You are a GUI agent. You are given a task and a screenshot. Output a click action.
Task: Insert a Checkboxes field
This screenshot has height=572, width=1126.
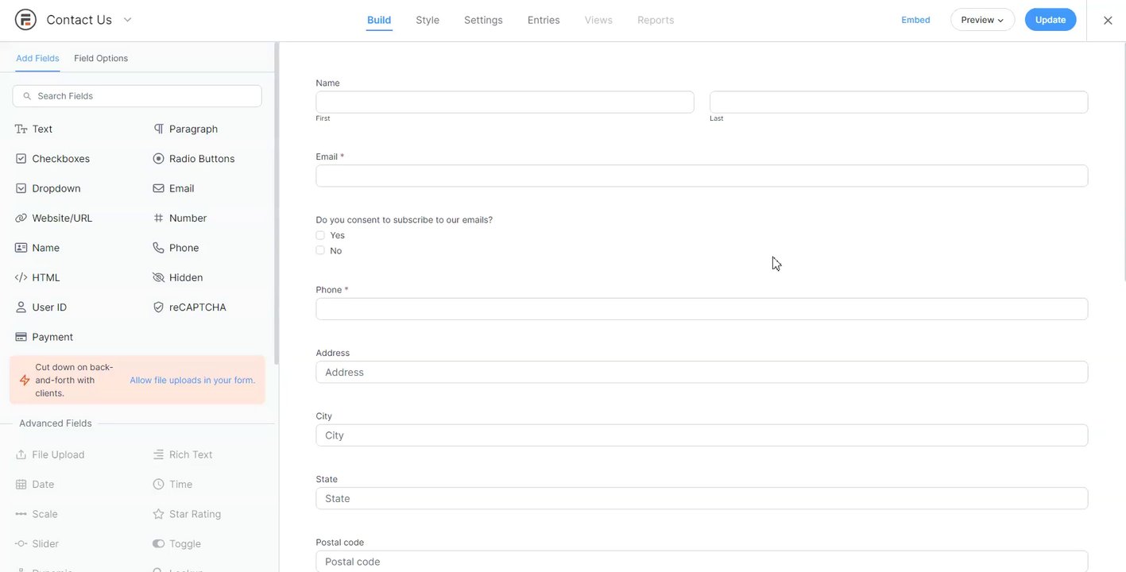click(60, 159)
